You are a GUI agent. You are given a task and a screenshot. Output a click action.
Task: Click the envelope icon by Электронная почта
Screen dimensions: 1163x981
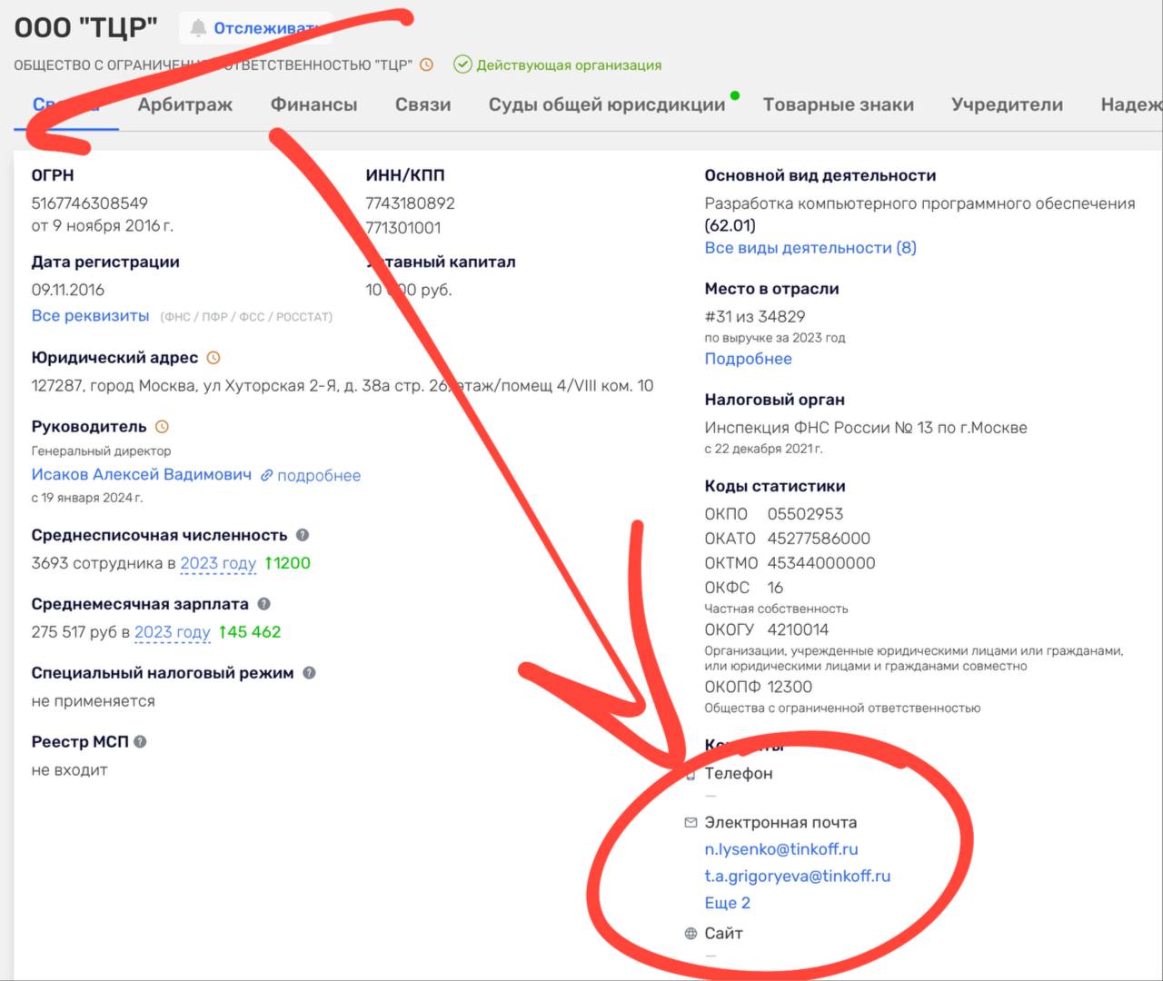(691, 823)
